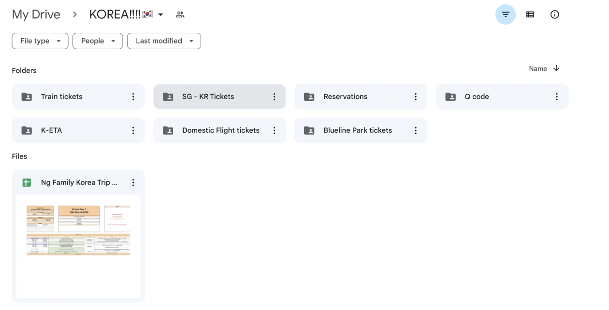Select the Ng Family Korea Trip file name

click(x=79, y=183)
